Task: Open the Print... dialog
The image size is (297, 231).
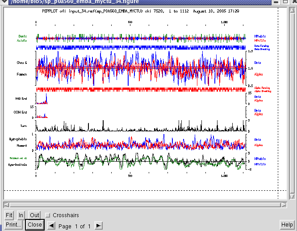Action: pos(13,225)
